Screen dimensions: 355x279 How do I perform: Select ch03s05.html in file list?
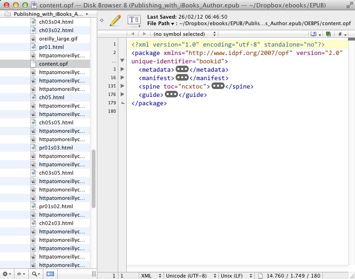pos(45,173)
